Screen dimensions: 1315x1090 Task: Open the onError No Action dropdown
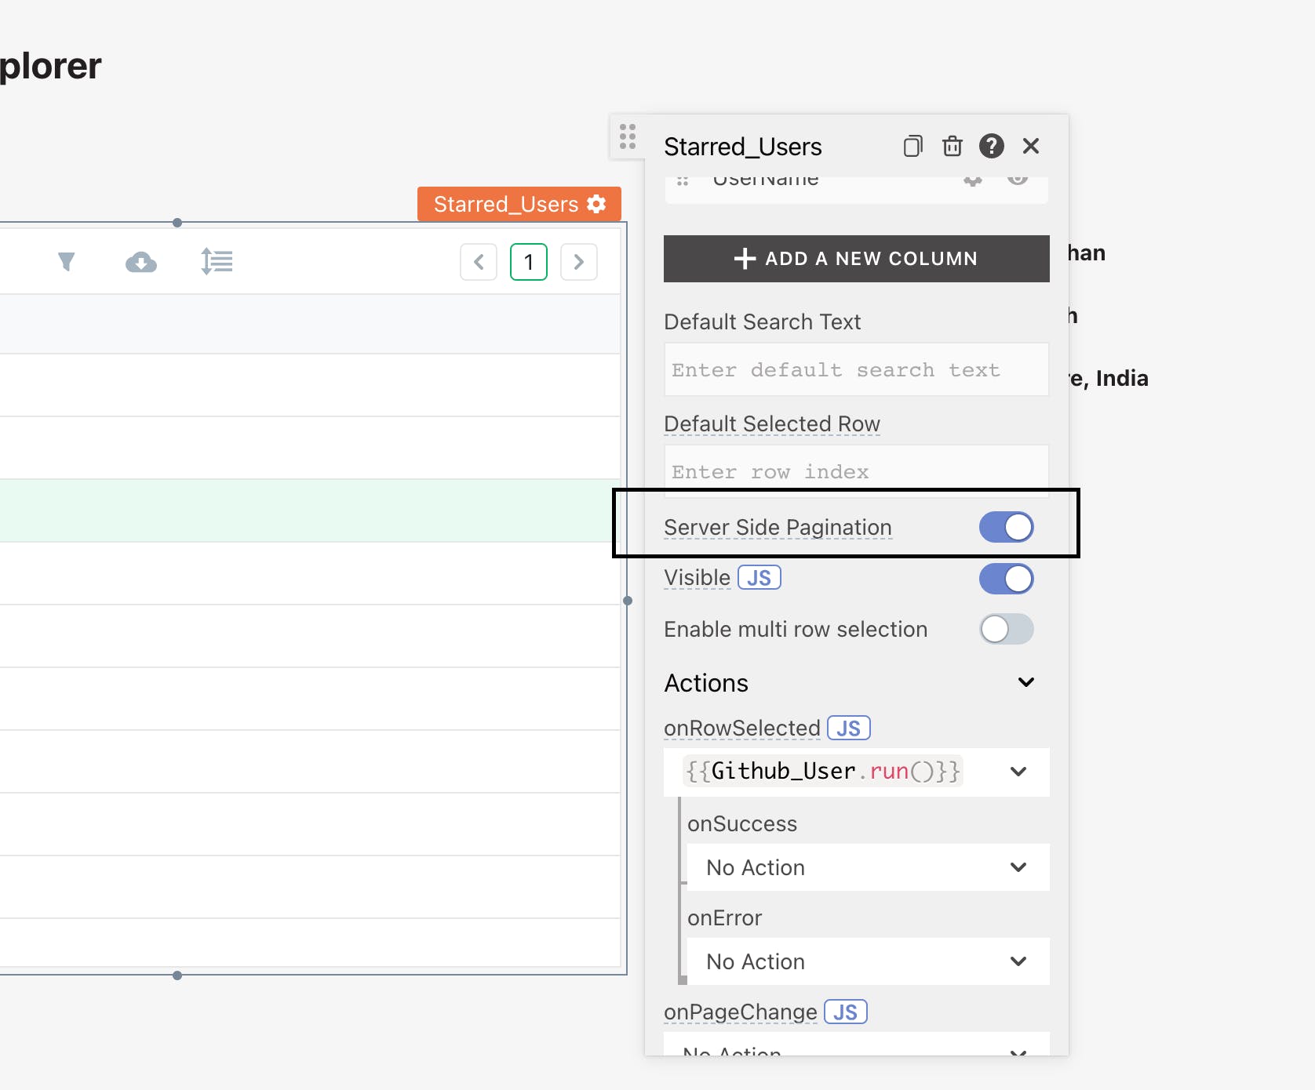point(867,961)
